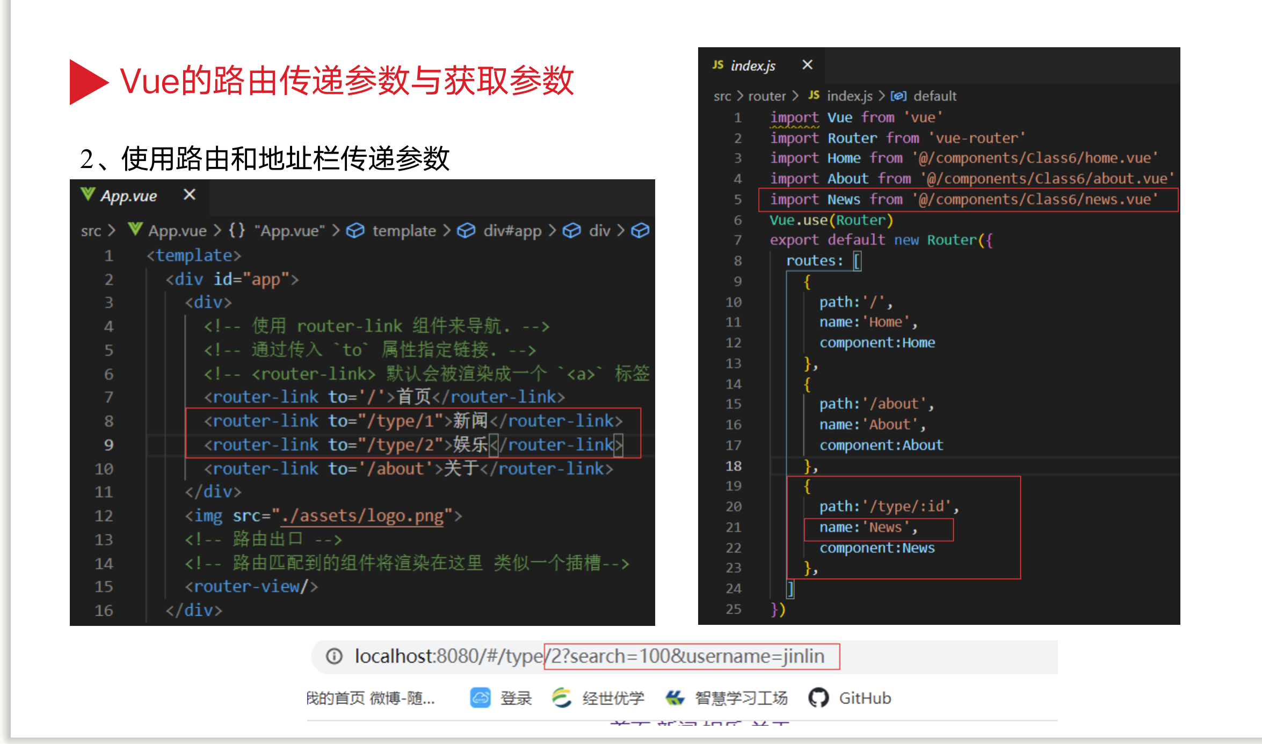Open the 经世优学 bookmark
Screen dimensions: 1262x744
598,698
